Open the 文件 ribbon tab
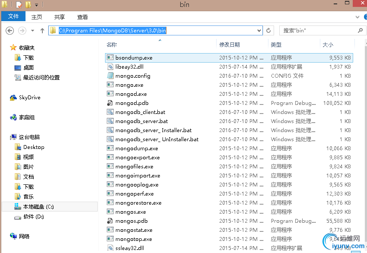The image size is (367, 253). pos(13,16)
